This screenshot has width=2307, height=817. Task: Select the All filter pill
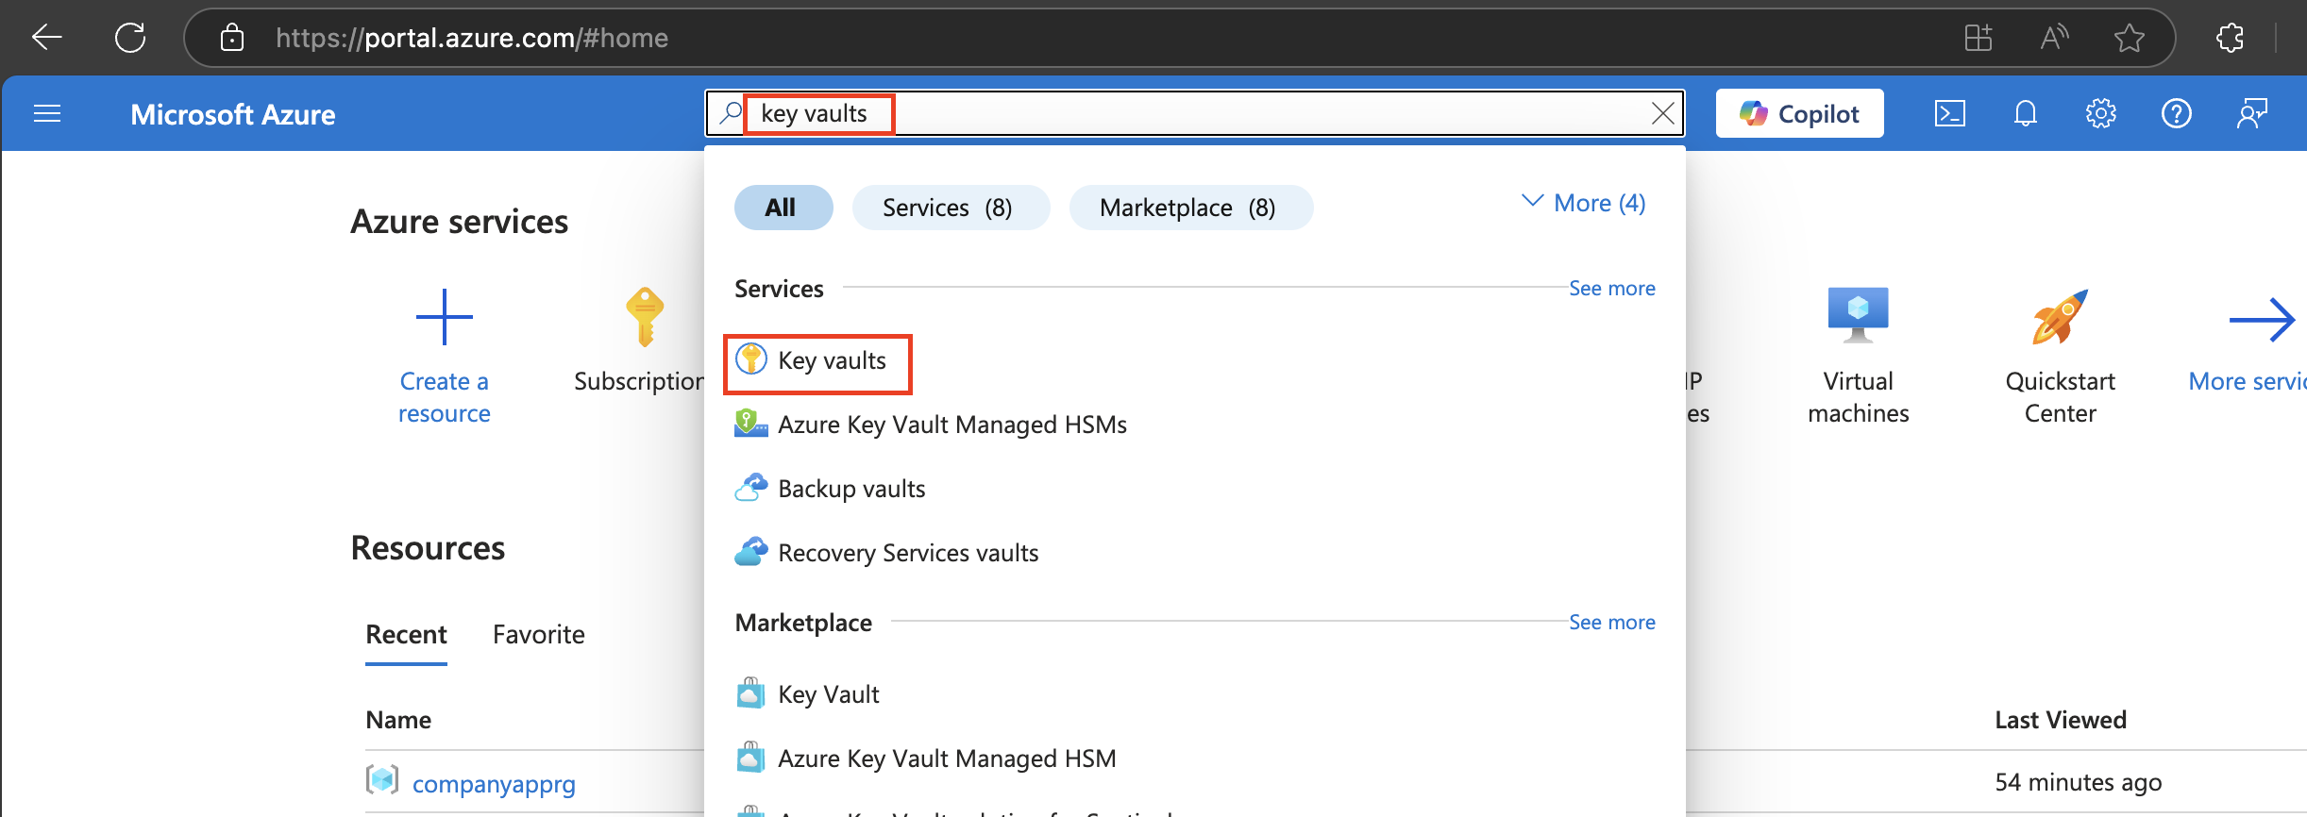[783, 208]
